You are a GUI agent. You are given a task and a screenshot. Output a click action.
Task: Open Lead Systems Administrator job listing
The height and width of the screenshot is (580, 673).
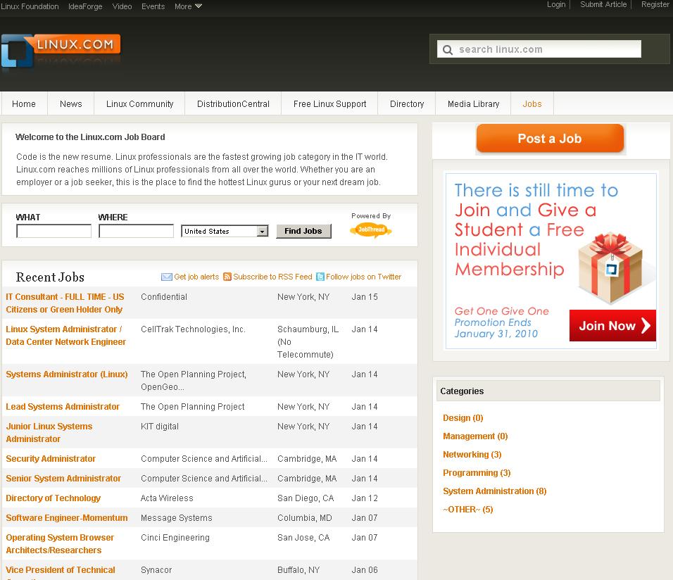[x=63, y=407]
